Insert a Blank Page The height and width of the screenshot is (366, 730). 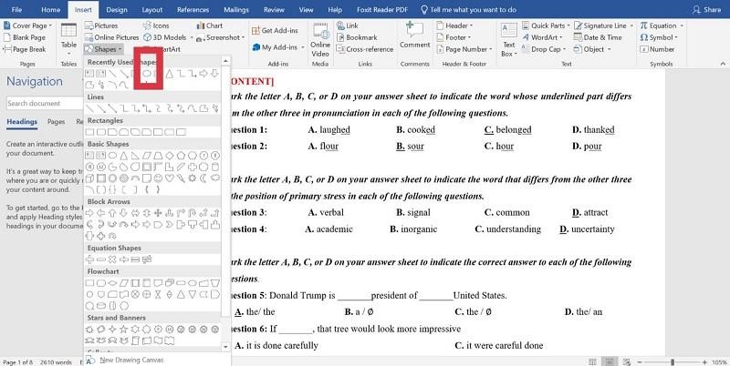(25, 37)
